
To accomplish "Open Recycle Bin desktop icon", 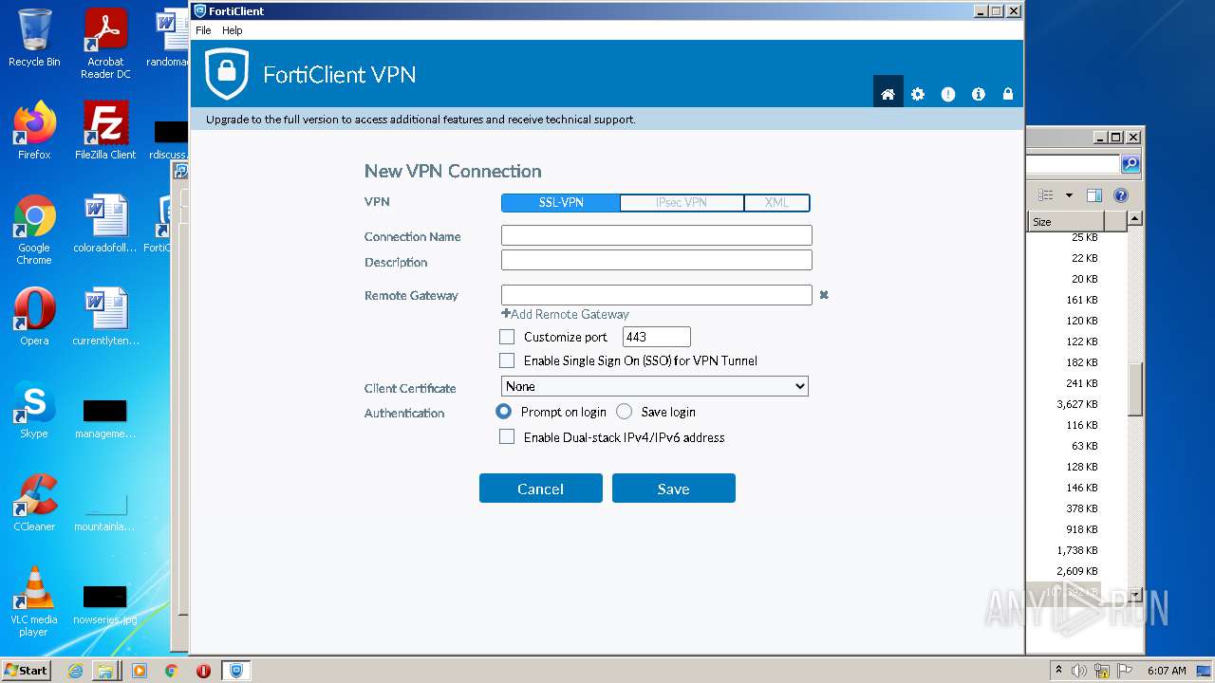I will [x=34, y=38].
